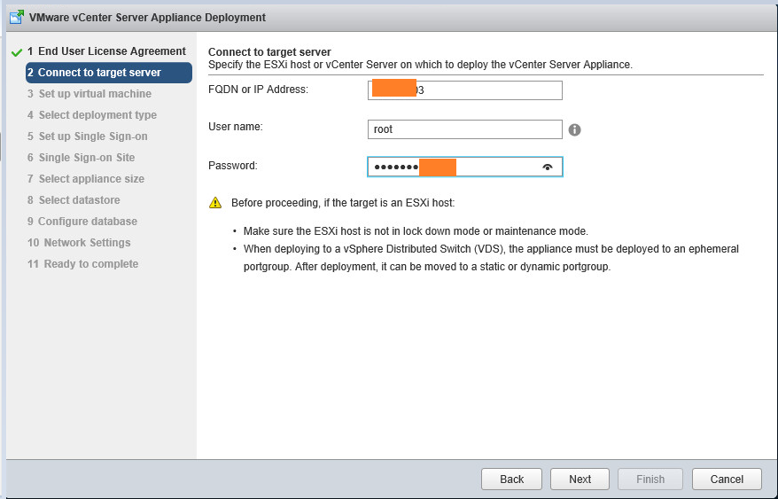Focus the Password input field
This screenshot has width=778, height=499.
[465, 167]
